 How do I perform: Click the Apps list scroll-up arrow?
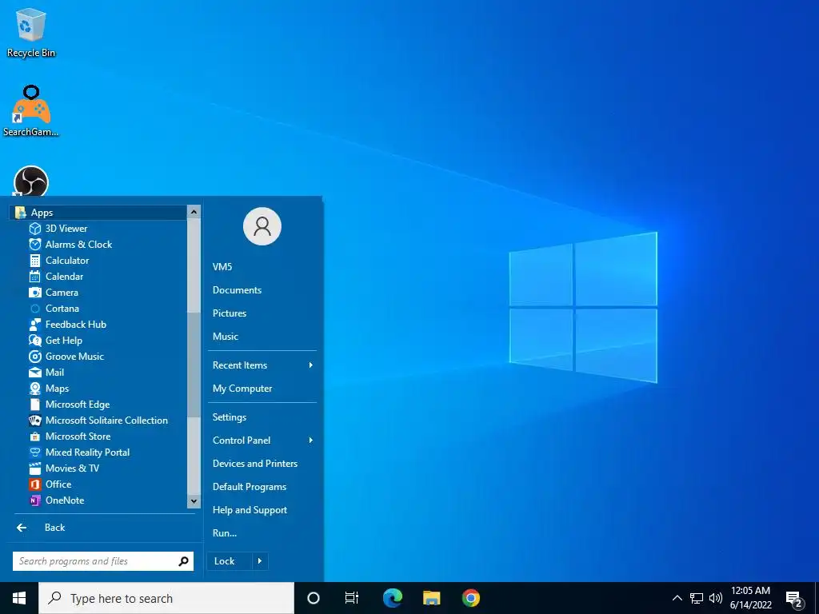click(x=194, y=212)
